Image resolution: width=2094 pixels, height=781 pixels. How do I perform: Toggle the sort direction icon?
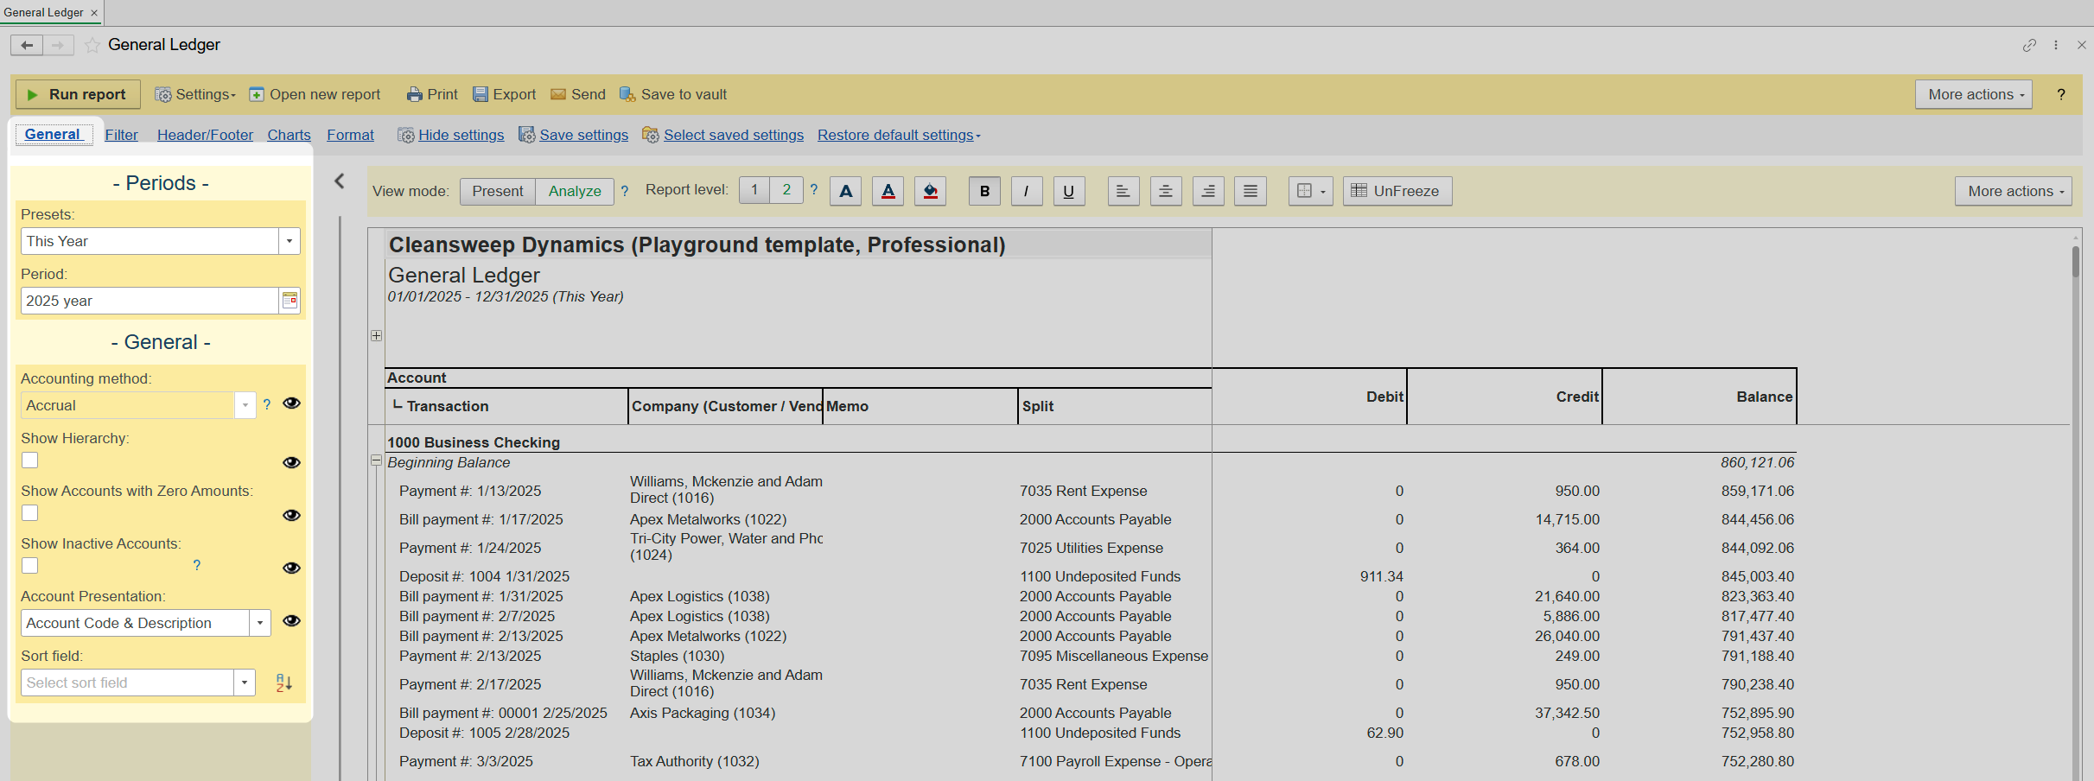tap(283, 683)
